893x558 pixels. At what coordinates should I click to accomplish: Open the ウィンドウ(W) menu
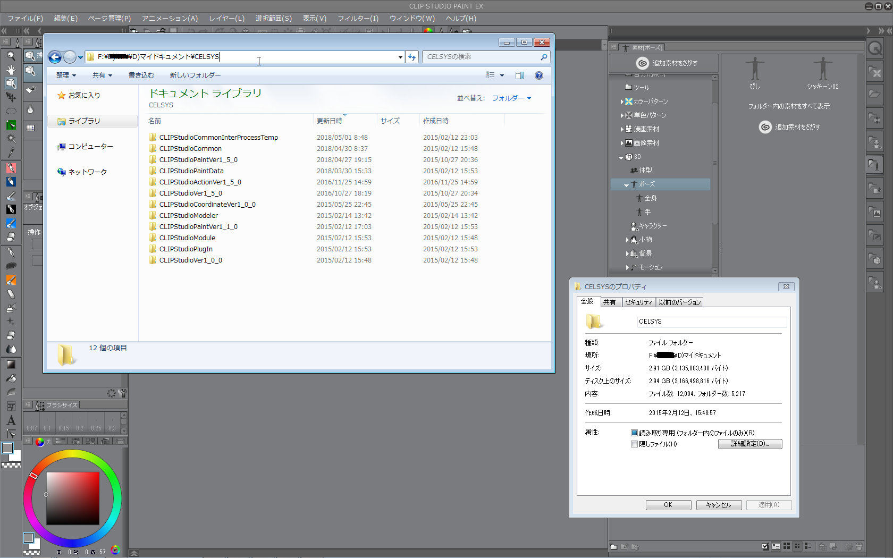pos(412,19)
